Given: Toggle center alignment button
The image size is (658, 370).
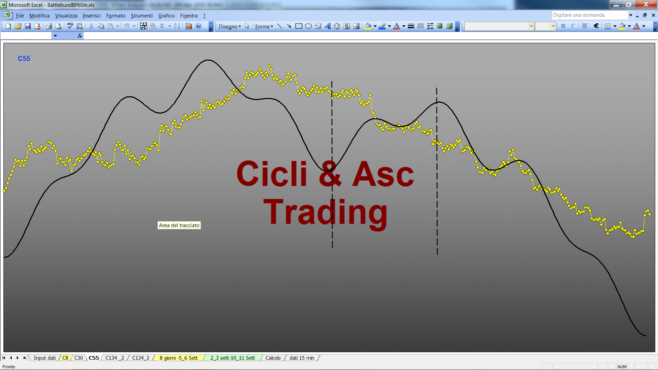Looking at the screenshot, I should pyautogui.click(x=585, y=26).
